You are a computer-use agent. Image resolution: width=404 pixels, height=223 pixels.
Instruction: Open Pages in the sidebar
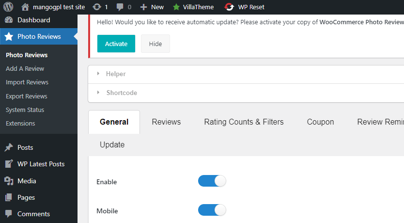click(26, 197)
